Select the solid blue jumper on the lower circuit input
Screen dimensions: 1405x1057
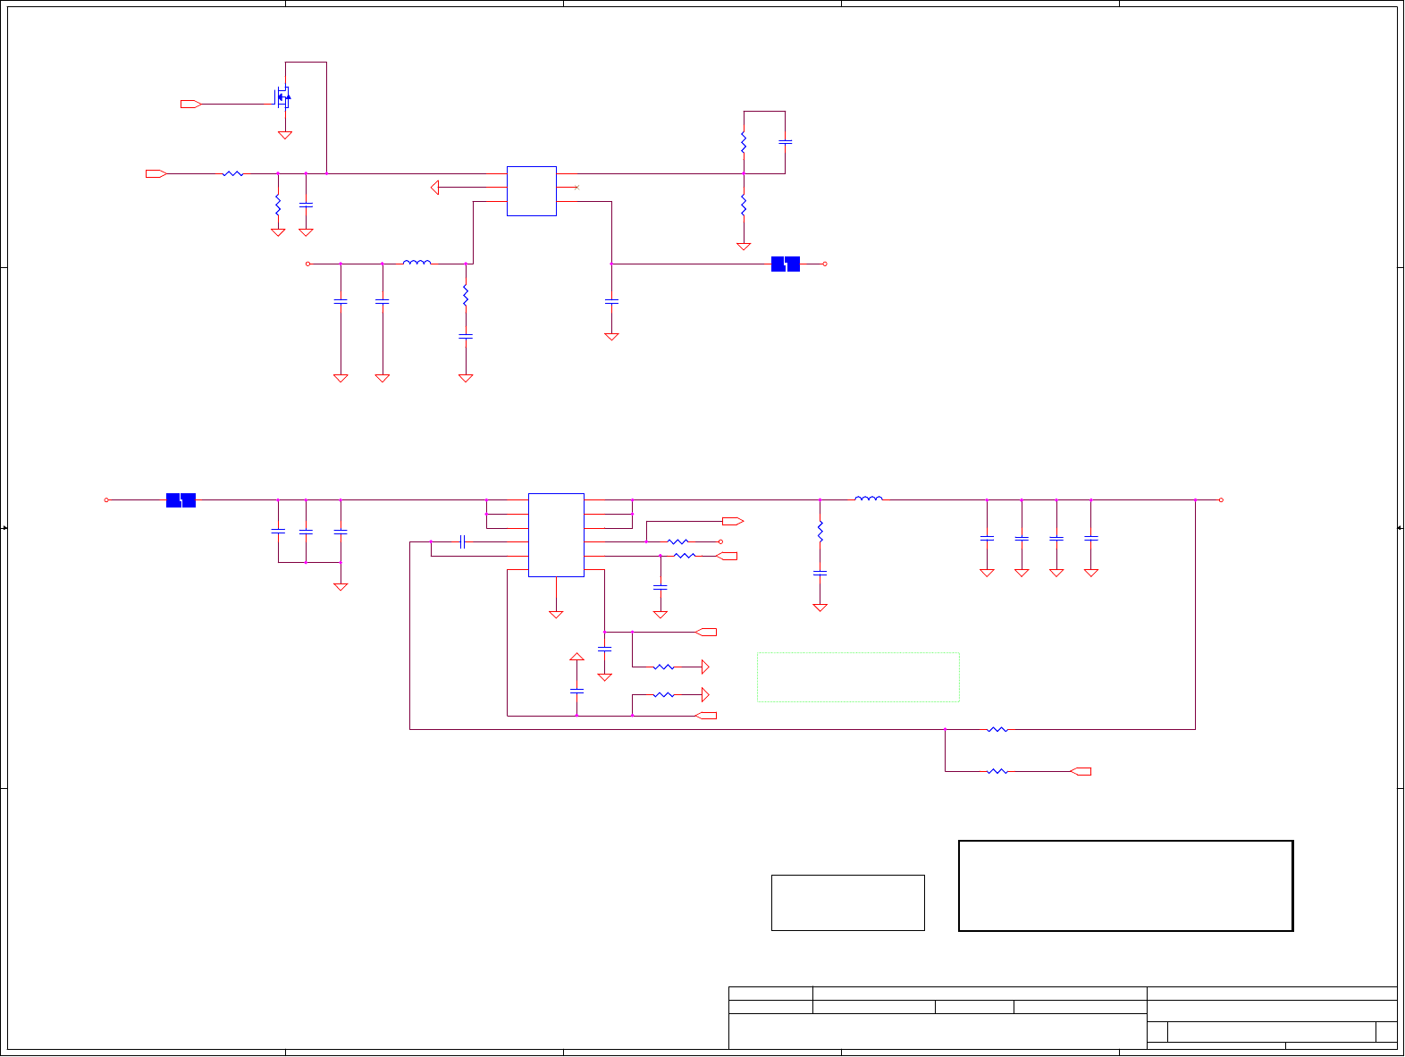coord(181,500)
